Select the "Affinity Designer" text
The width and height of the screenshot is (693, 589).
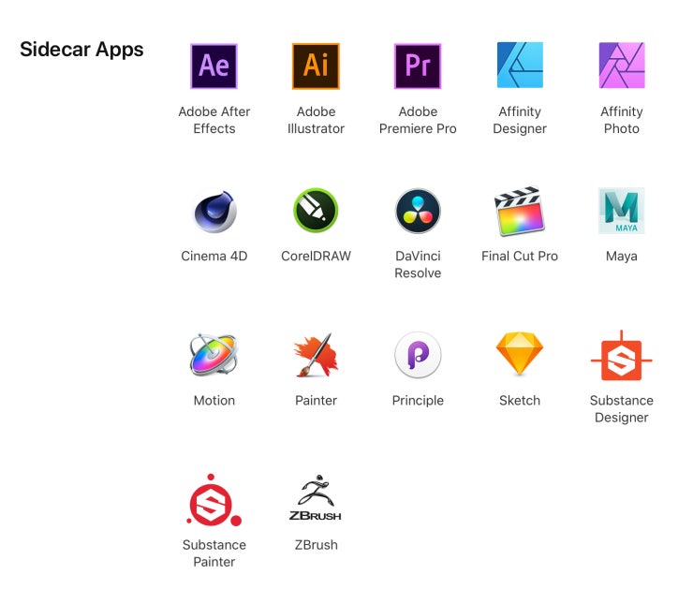520,120
